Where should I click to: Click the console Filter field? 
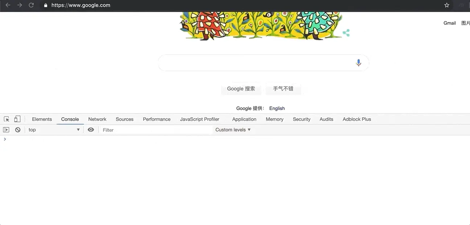[156, 130]
